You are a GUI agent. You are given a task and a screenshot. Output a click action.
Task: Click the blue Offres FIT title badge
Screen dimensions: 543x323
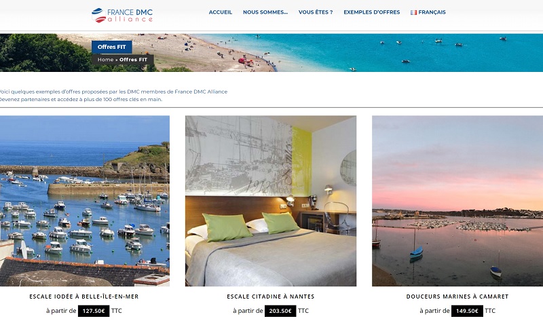tap(112, 47)
